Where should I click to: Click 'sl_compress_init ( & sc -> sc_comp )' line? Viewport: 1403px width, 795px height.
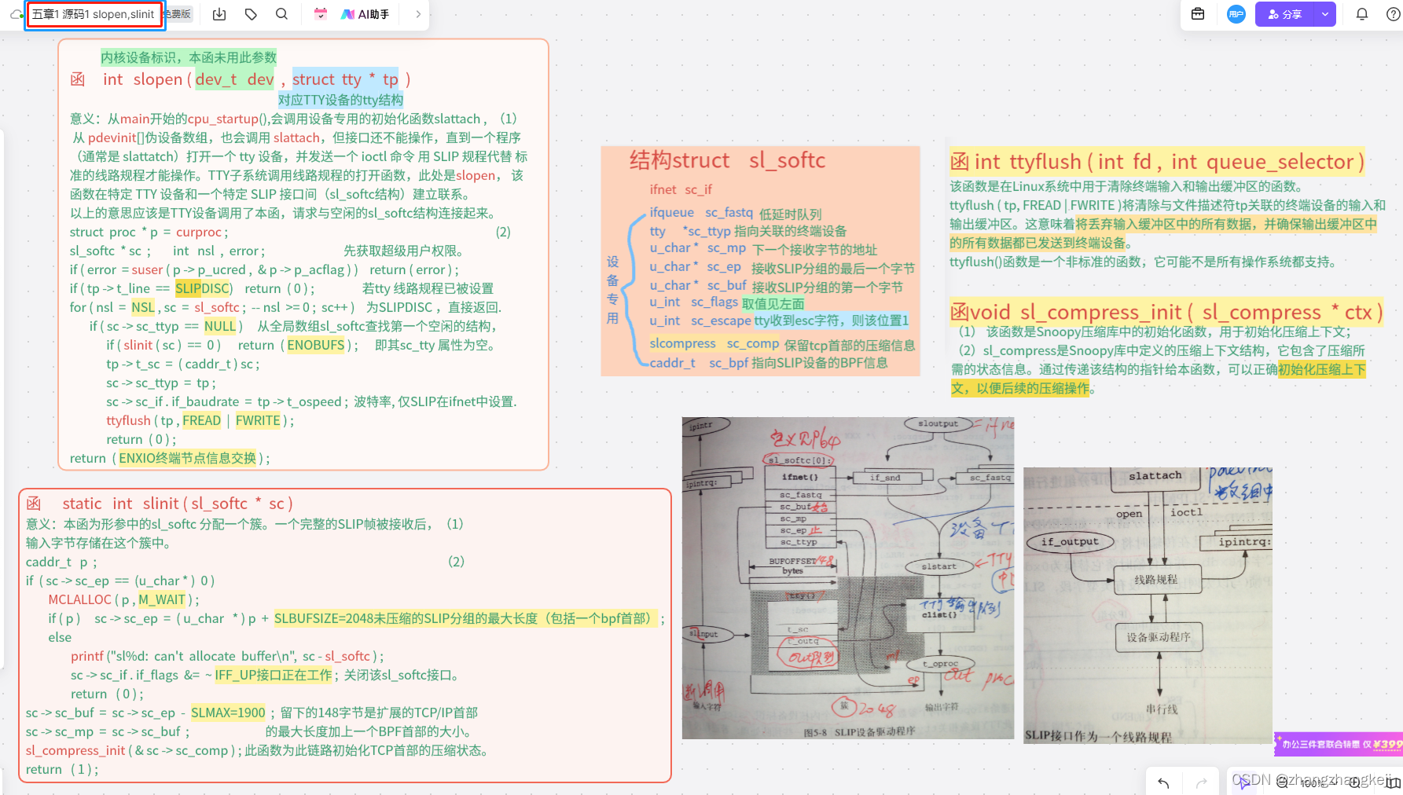[x=134, y=750]
